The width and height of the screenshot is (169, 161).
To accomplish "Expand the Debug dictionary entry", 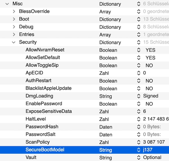I will (14, 27).
